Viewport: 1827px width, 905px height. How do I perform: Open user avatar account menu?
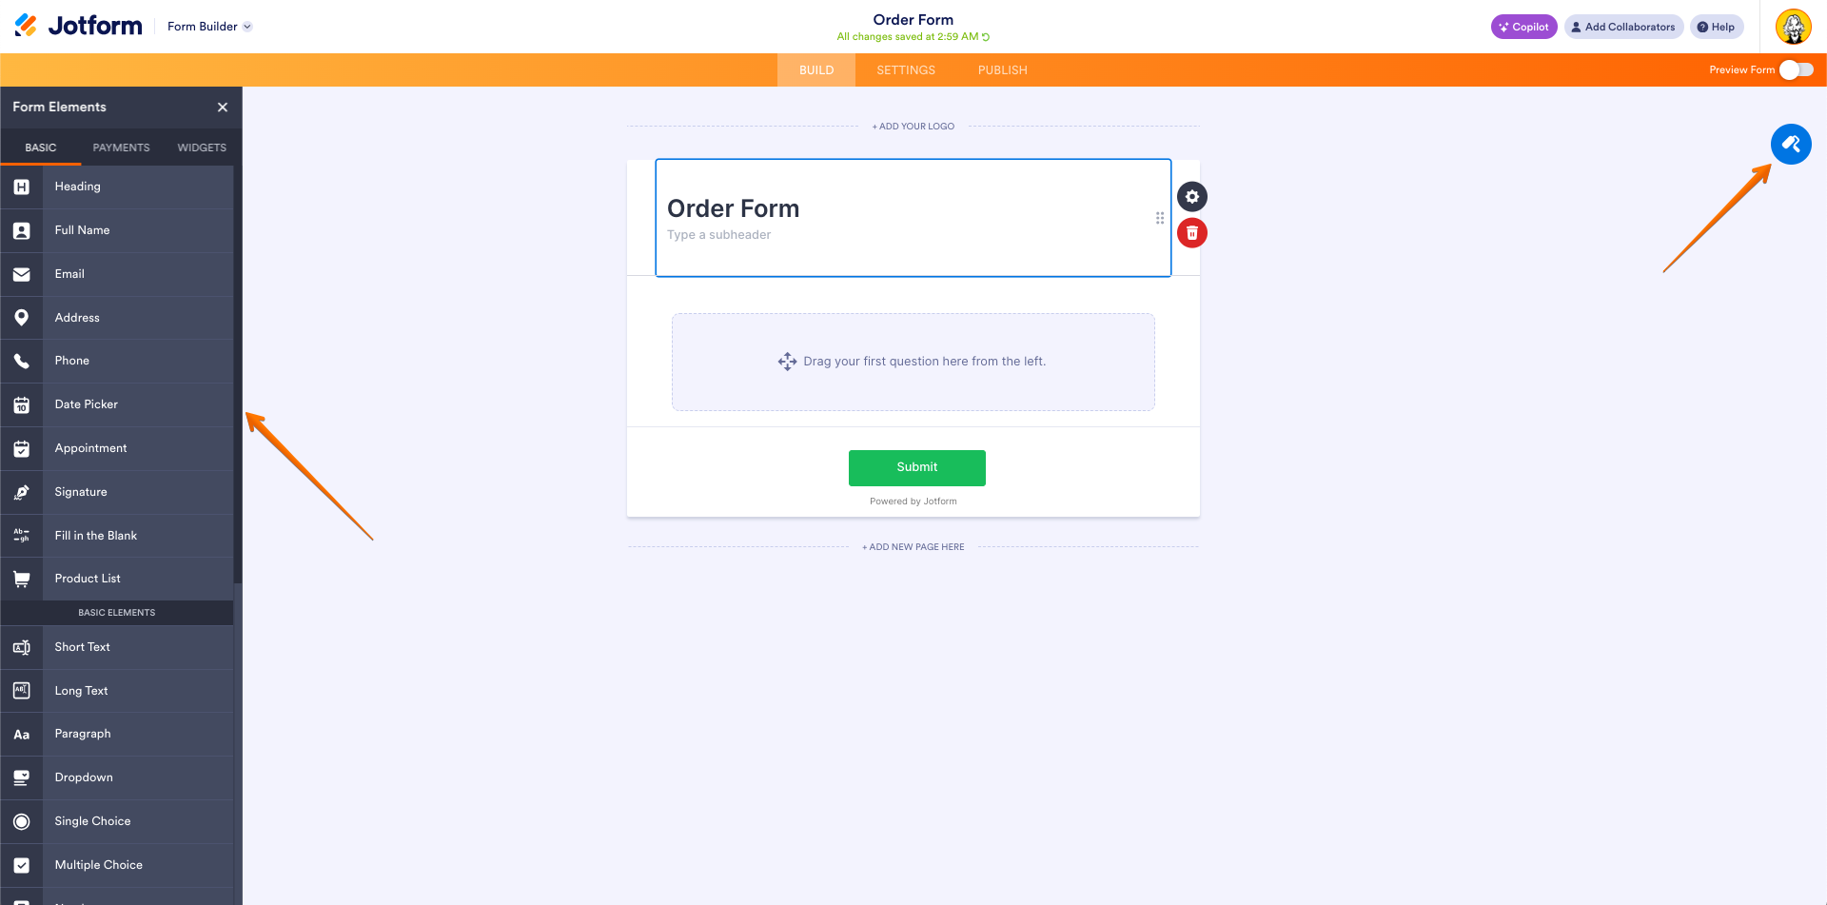pyautogui.click(x=1794, y=27)
